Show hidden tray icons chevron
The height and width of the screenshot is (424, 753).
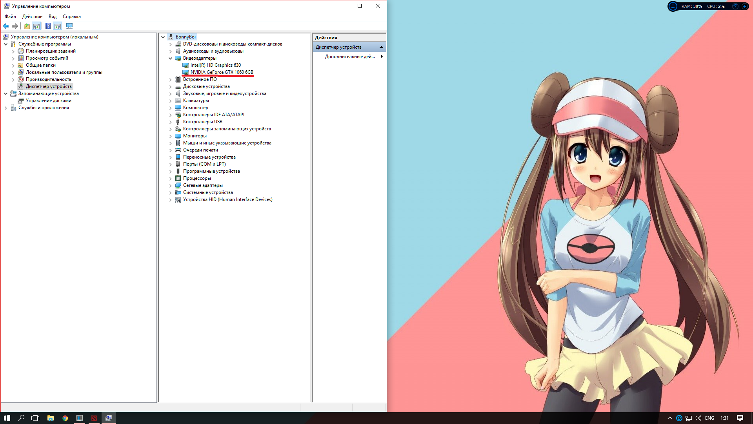pyautogui.click(x=669, y=418)
